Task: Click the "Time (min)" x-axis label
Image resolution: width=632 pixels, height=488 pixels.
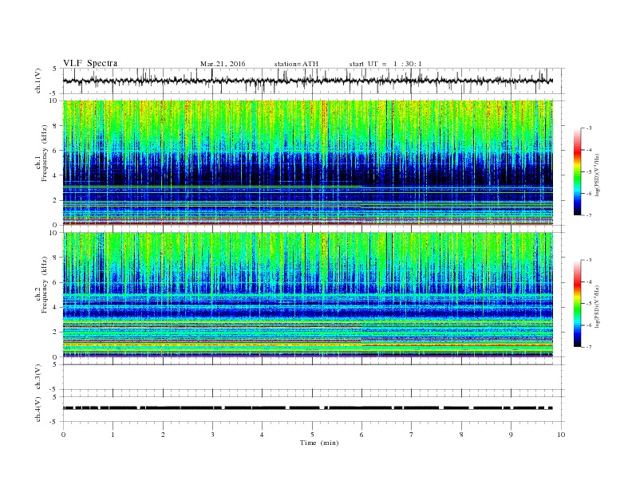Action: pos(319,443)
